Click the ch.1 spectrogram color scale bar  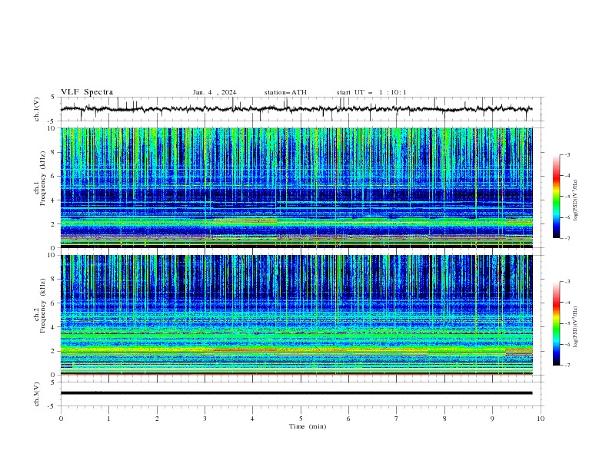[557, 197]
